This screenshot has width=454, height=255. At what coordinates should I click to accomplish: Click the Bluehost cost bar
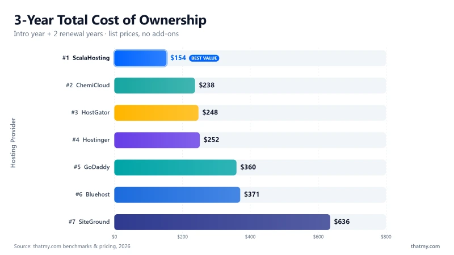click(x=177, y=194)
